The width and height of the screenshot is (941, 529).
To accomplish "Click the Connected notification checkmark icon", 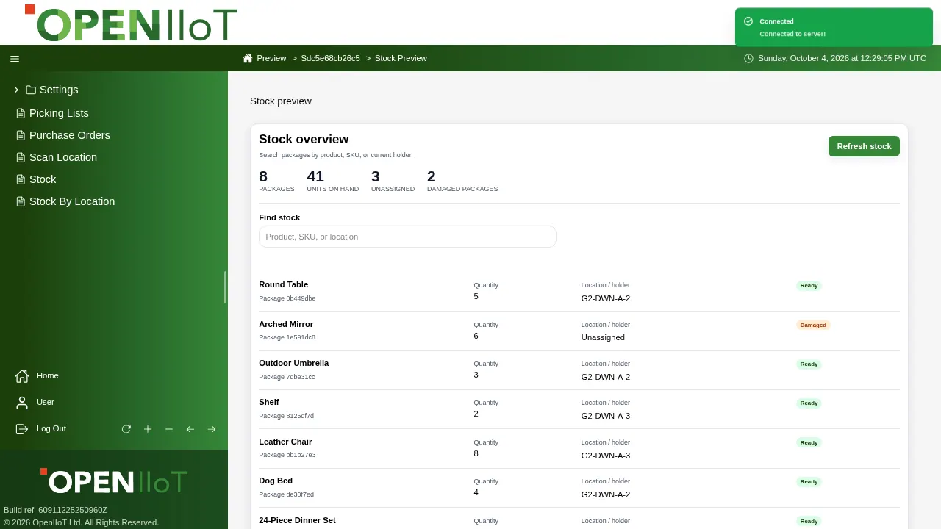I will coord(748,21).
